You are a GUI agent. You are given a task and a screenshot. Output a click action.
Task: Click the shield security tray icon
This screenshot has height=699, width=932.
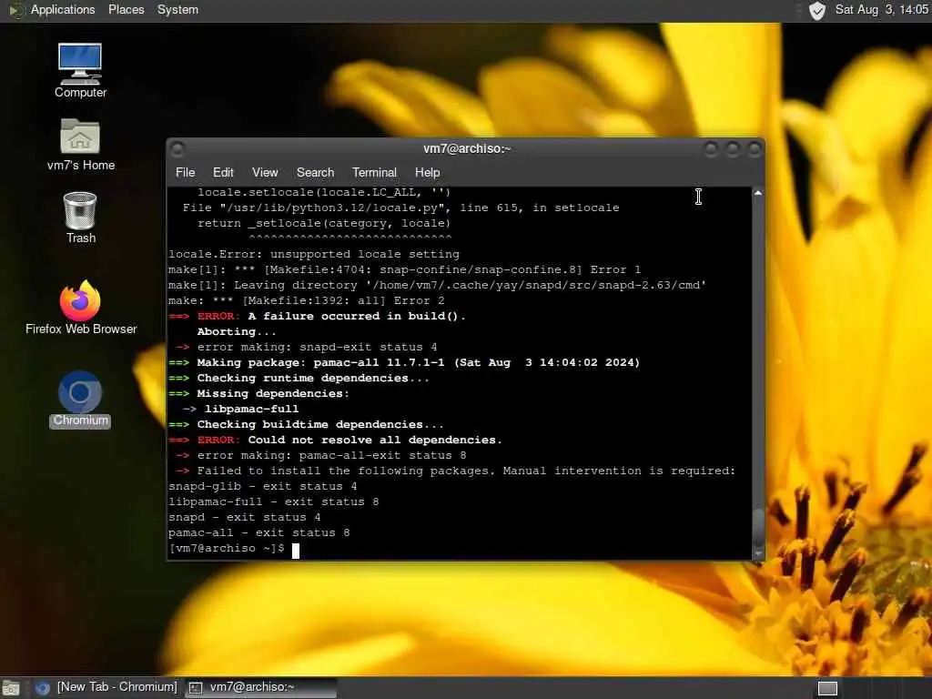coord(817,10)
